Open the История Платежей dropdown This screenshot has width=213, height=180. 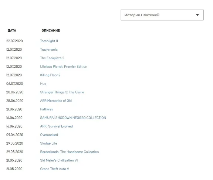coord(162,15)
